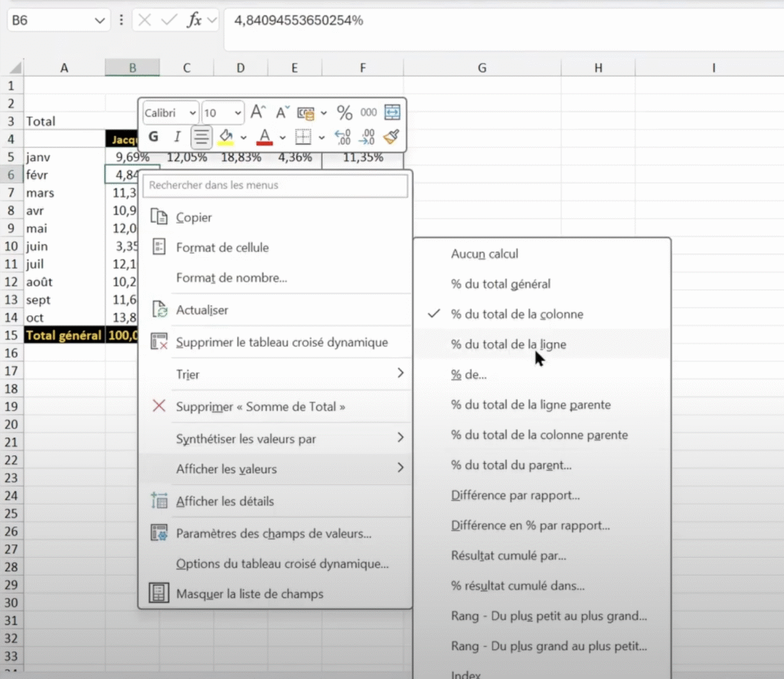Click the format painter brush
784x679 pixels.
(391, 136)
